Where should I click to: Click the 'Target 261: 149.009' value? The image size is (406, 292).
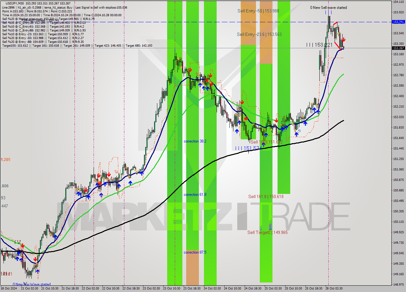76,46
